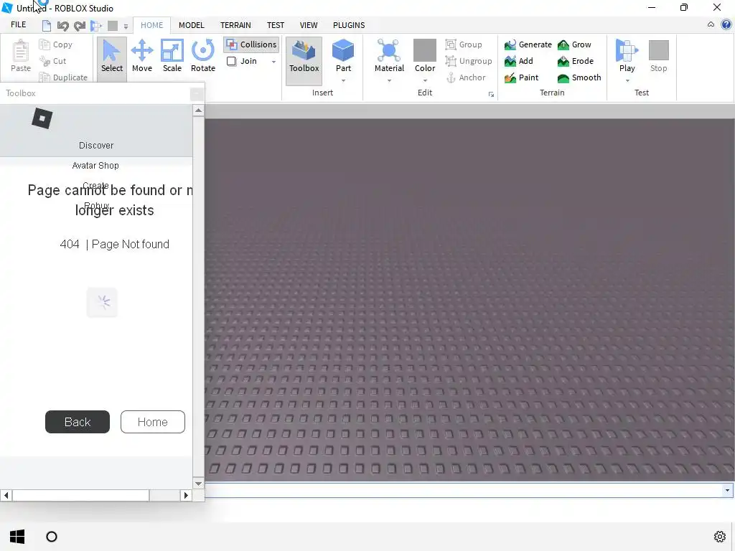This screenshot has width=735, height=551.
Task: Click the Paste clipboard icon
Action: (21, 51)
